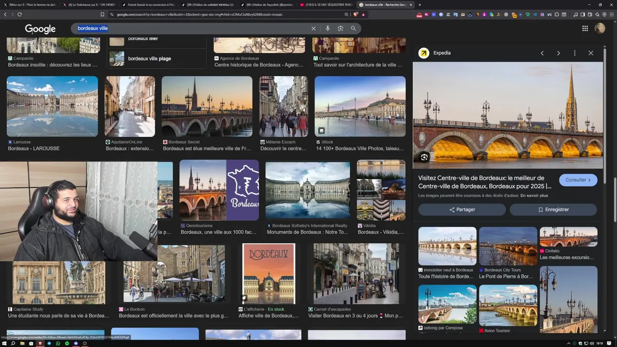Open 'immobilier neuf à Bordeaux' related image

(447, 246)
